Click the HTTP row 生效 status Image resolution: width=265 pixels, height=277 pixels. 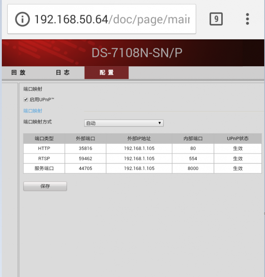point(238,148)
